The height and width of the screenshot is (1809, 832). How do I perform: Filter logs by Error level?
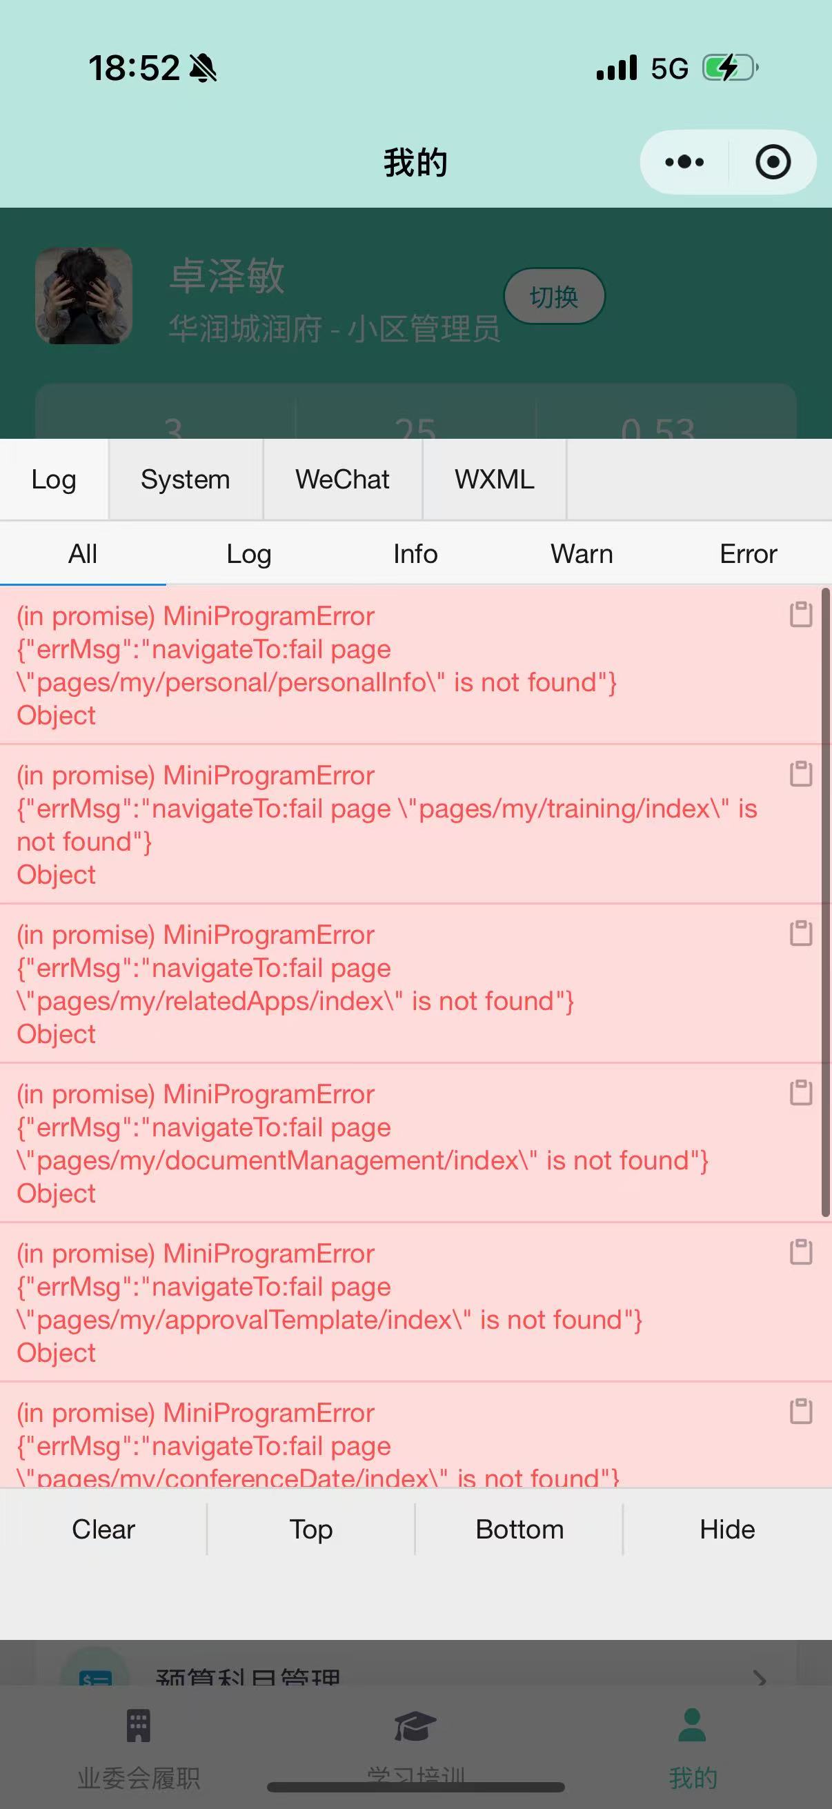tap(748, 553)
